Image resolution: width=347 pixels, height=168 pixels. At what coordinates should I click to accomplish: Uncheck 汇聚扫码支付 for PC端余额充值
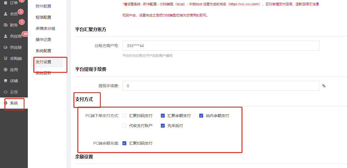(x=124, y=143)
